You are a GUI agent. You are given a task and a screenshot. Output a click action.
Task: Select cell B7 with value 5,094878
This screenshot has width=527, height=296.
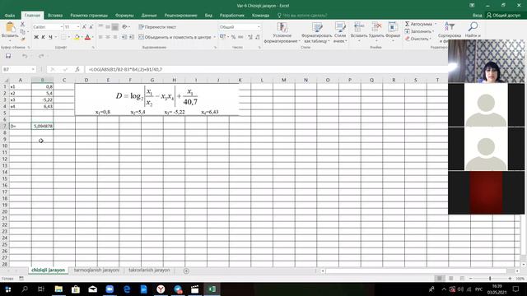42,126
